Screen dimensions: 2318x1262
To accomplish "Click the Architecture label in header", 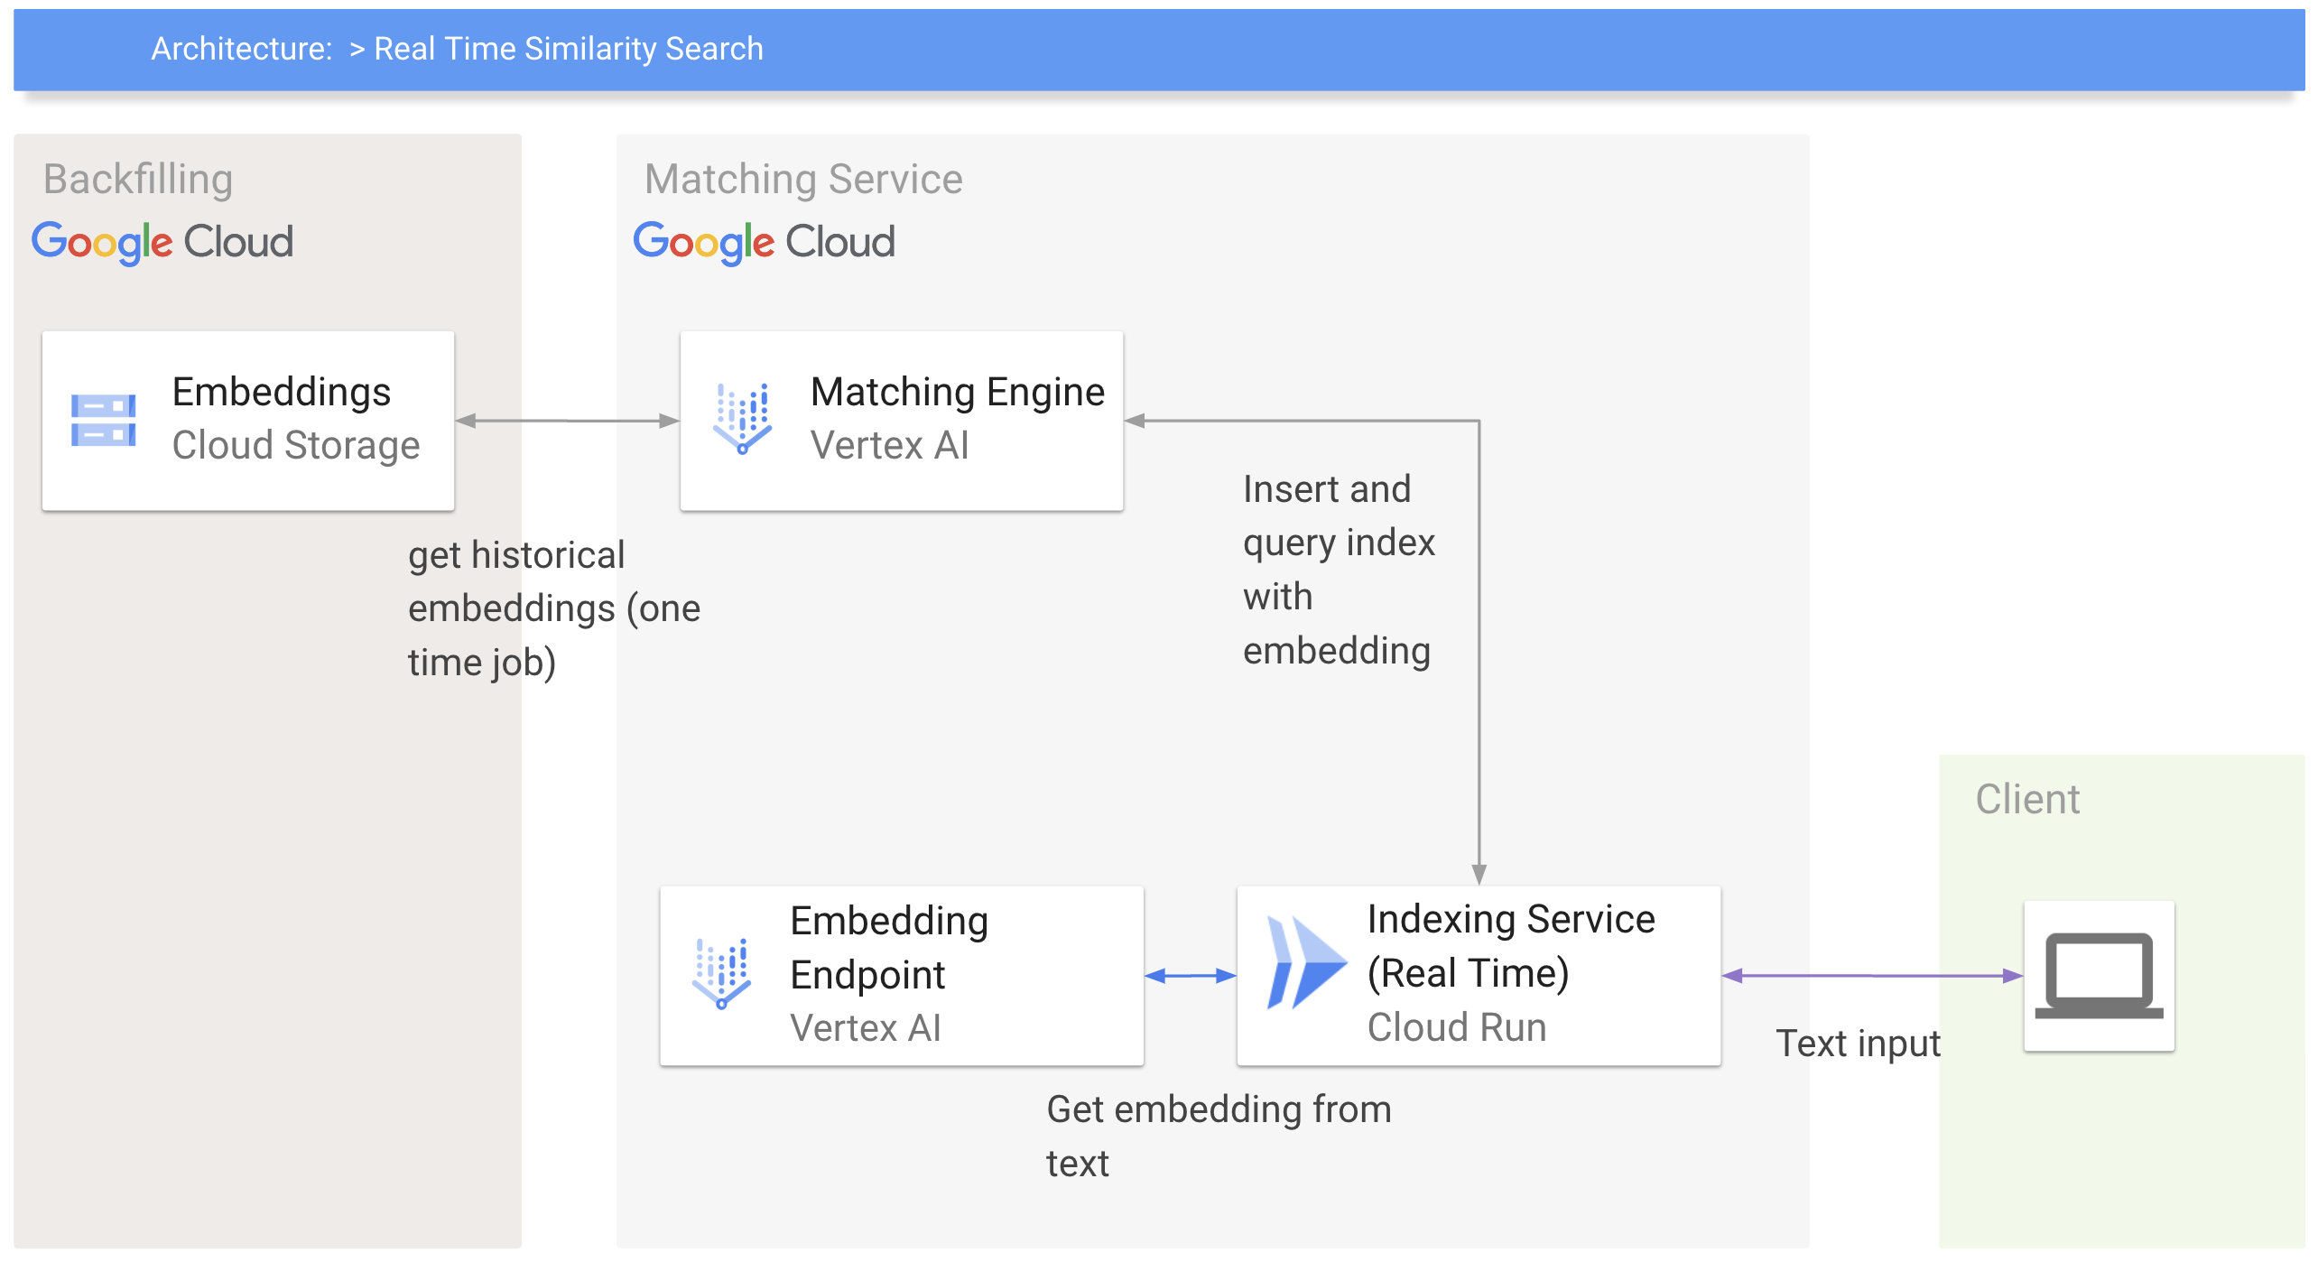I will pyautogui.click(x=241, y=49).
